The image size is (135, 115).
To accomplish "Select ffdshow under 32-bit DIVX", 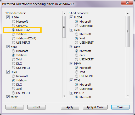I will 13,80.
